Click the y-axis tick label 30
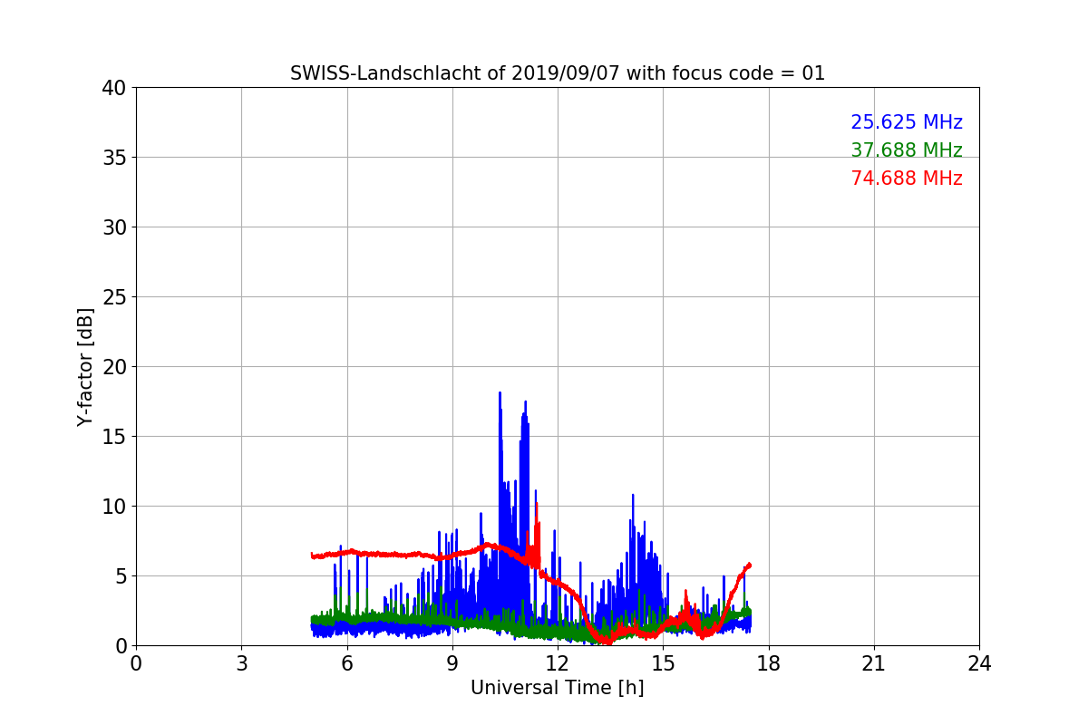Screen dimensions: 1088x725 [x=114, y=227]
